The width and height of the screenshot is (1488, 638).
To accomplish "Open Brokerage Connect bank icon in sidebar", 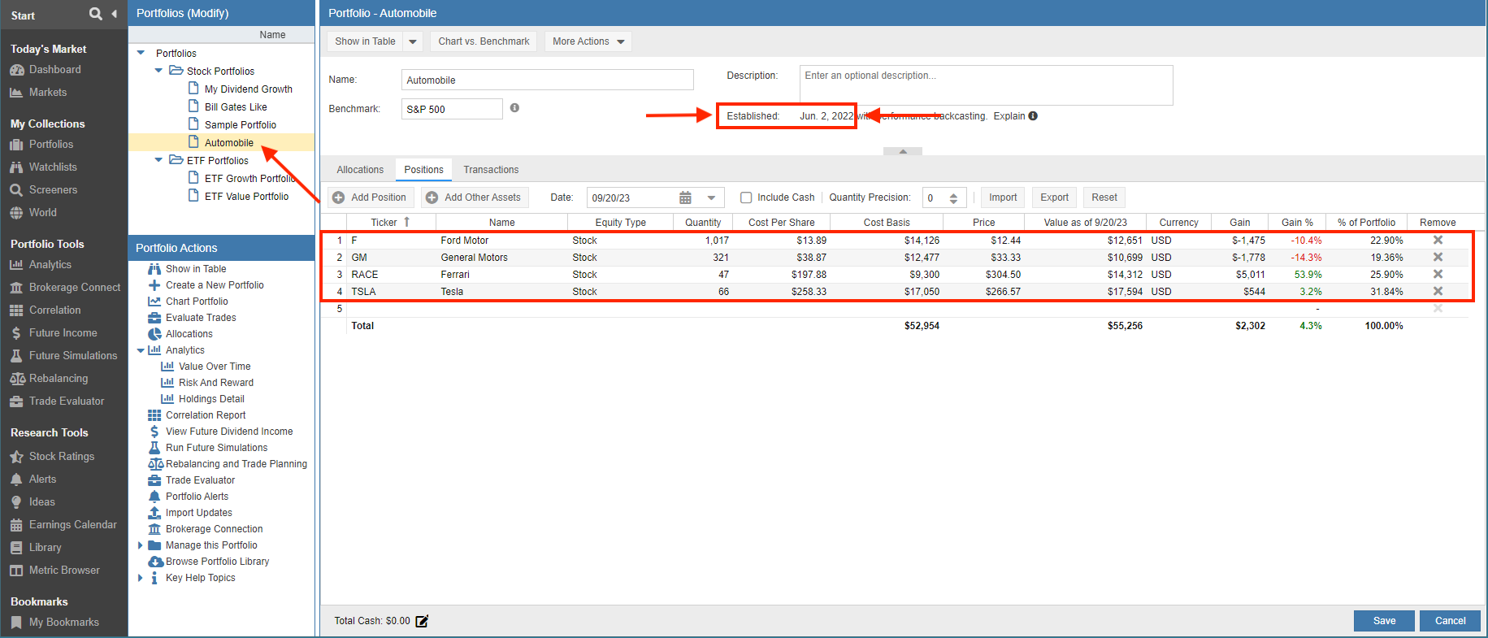I will pyautogui.click(x=16, y=288).
